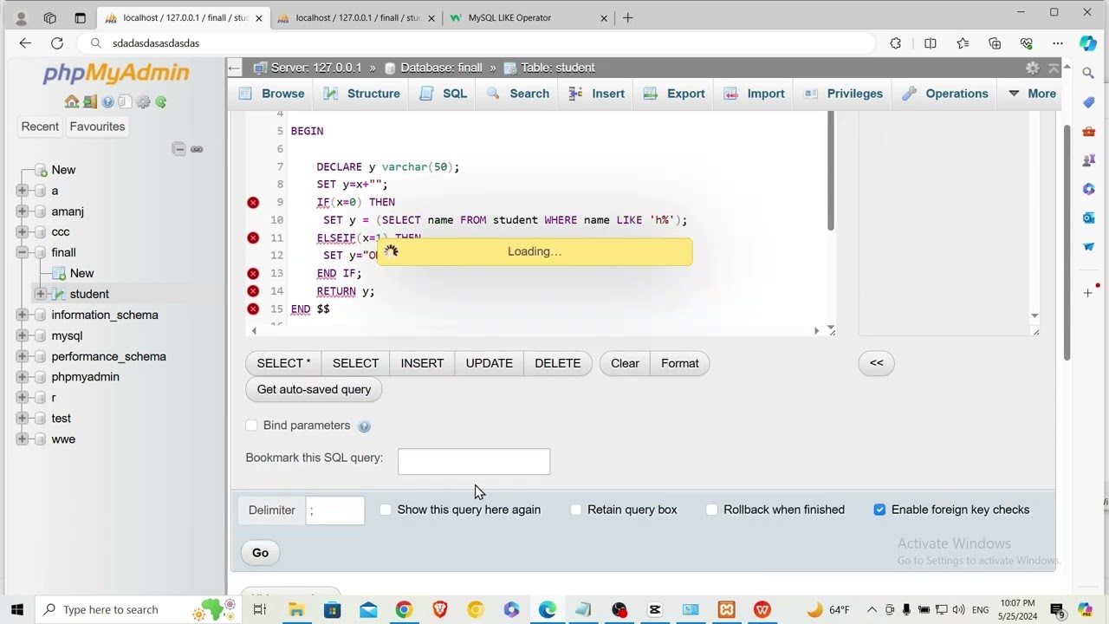Open Outlook icon in Edge sidebar
1109x624 pixels.
point(1089,218)
